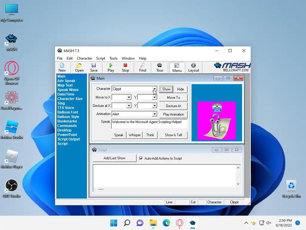Viewport: 306px width, 230px height.
Task: Open the Chat icon in the taskbar
Action: [140, 223]
